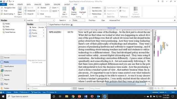This screenshot has height=99, width=177.
Task: Select the Training node row
Action: coord(37,36)
